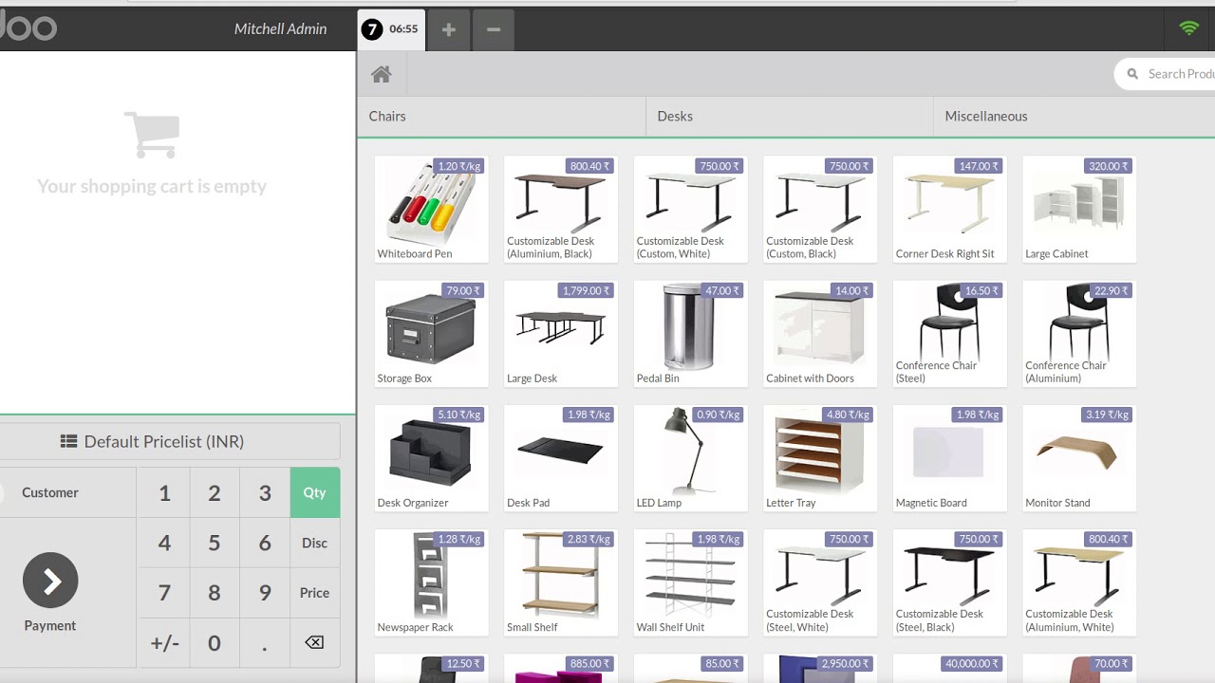Tap numpad digit 4
Image resolution: width=1215 pixels, height=683 pixels.
[164, 543]
